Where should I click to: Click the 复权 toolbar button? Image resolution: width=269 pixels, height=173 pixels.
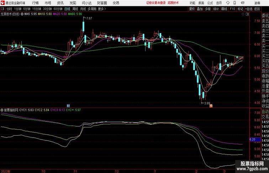click(192, 9)
